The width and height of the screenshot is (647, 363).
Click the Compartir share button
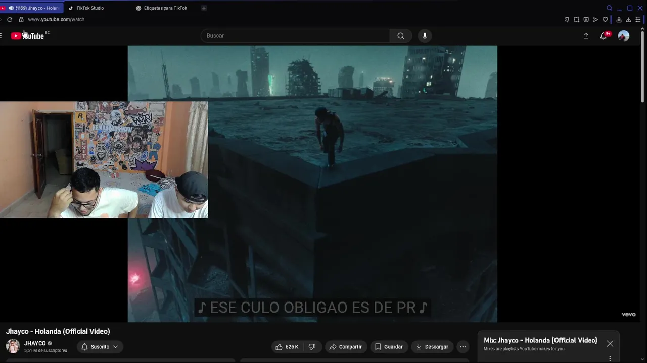click(346, 347)
